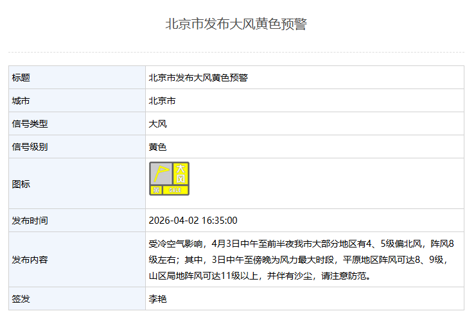This screenshot has height=336, width=476.
Task: Select the 发布内容 row label
Action: click(x=30, y=260)
